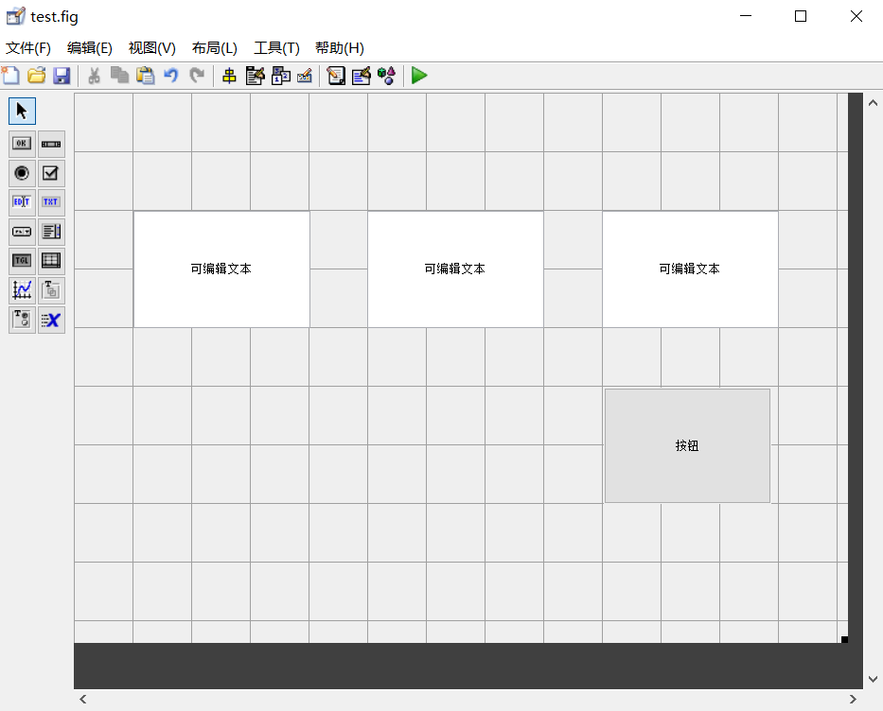
Task: Select the Axes component tool
Action: pyautogui.click(x=22, y=290)
